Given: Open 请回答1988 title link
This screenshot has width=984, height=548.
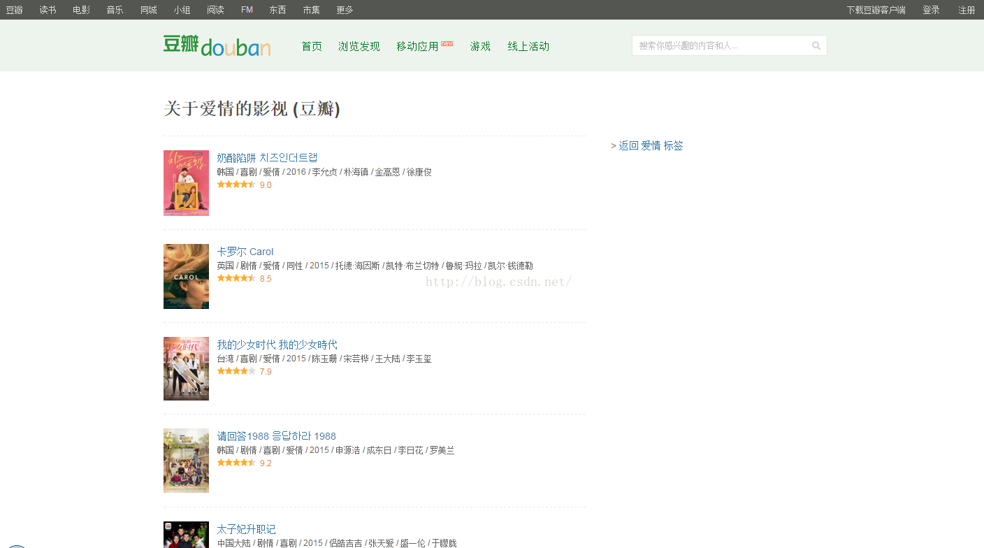Looking at the screenshot, I should pyautogui.click(x=276, y=436).
